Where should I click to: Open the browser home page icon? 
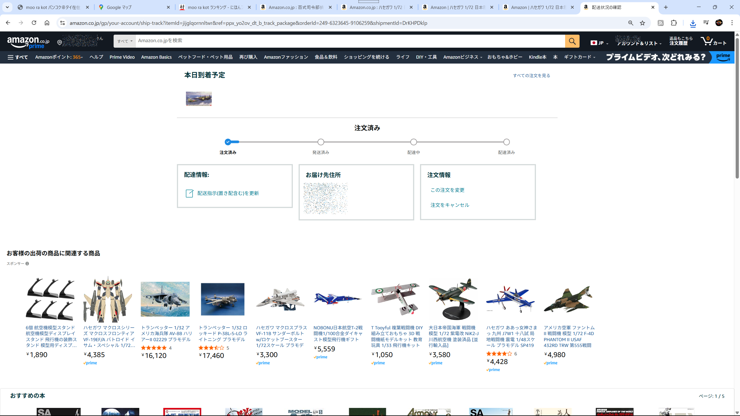pos(47,23)
